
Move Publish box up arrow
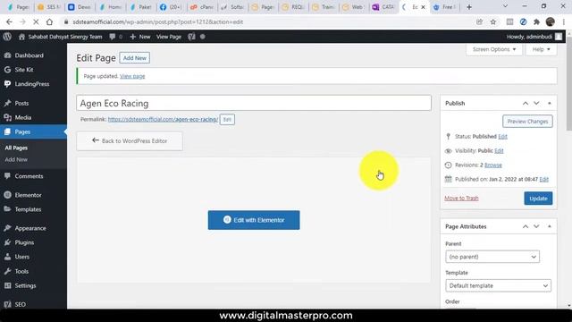point(526,104)
